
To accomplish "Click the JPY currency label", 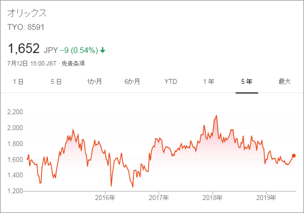I will [x=51, y=50].
